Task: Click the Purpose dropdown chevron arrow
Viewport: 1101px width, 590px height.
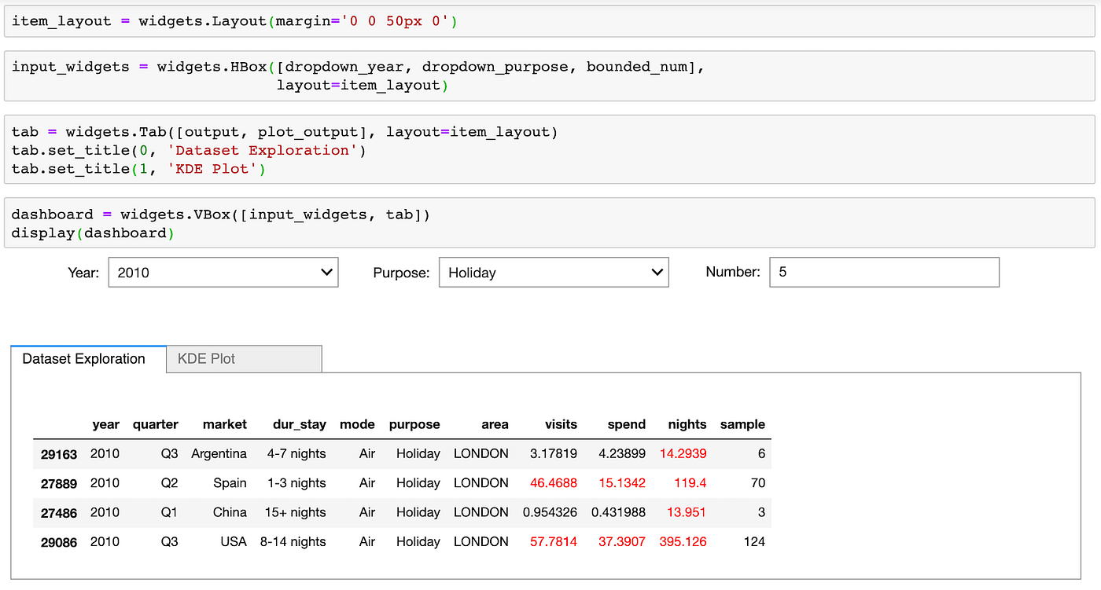Action: (657, 273)
